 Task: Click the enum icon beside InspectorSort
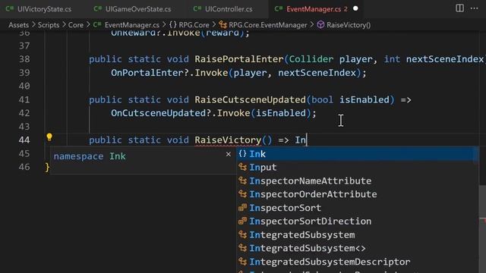pos(242,208)
